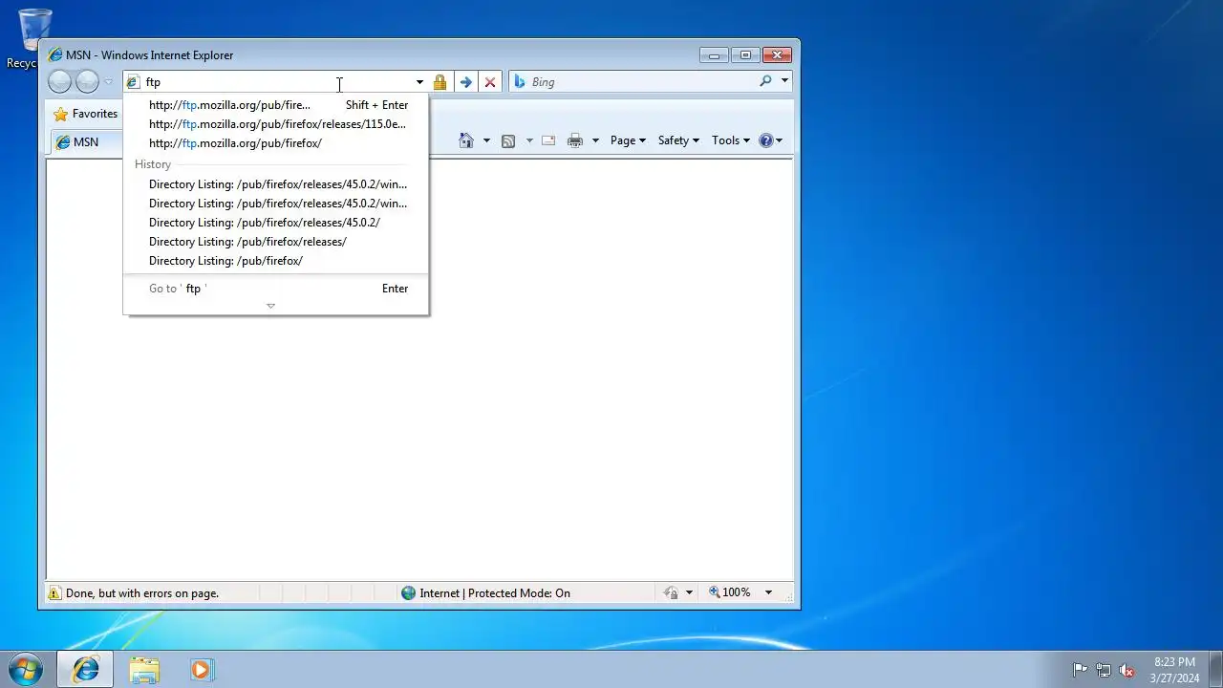Click the RSS feeds icon

point(508,140)
